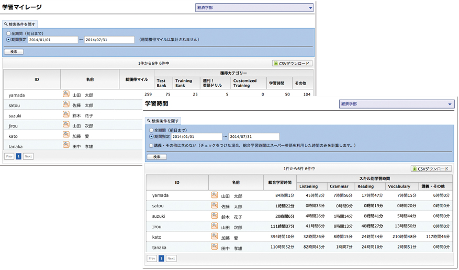Sort by 総合学習時間 column header

pos(280,182)
